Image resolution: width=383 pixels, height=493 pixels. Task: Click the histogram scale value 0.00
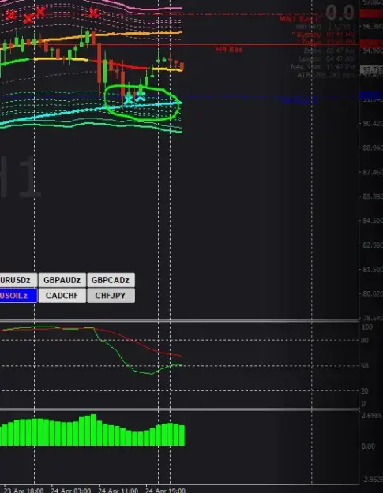[x=368, y=446]
